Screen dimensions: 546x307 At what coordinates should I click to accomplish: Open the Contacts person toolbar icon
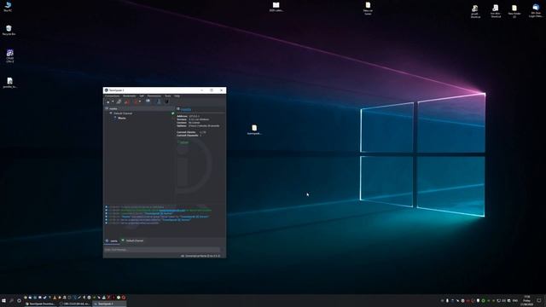[x=159, y=101]
